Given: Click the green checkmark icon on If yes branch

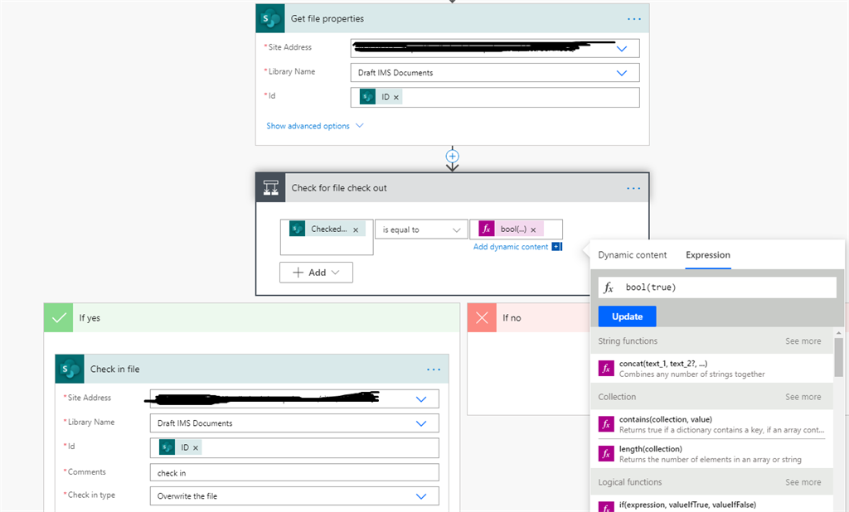Looking at the screenshot, I should point(57,317).
